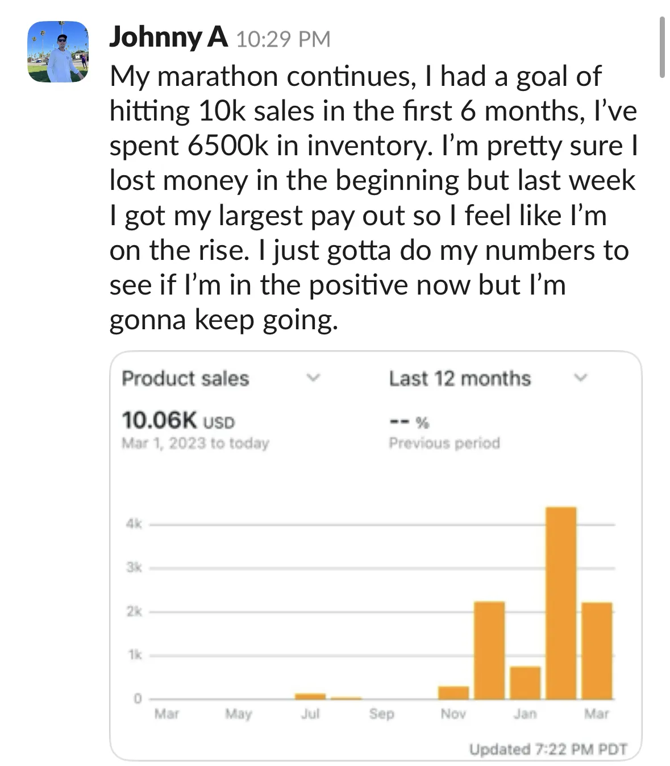Open the sales chart image attachment
The image size is (670, 766).
point(376,556)
